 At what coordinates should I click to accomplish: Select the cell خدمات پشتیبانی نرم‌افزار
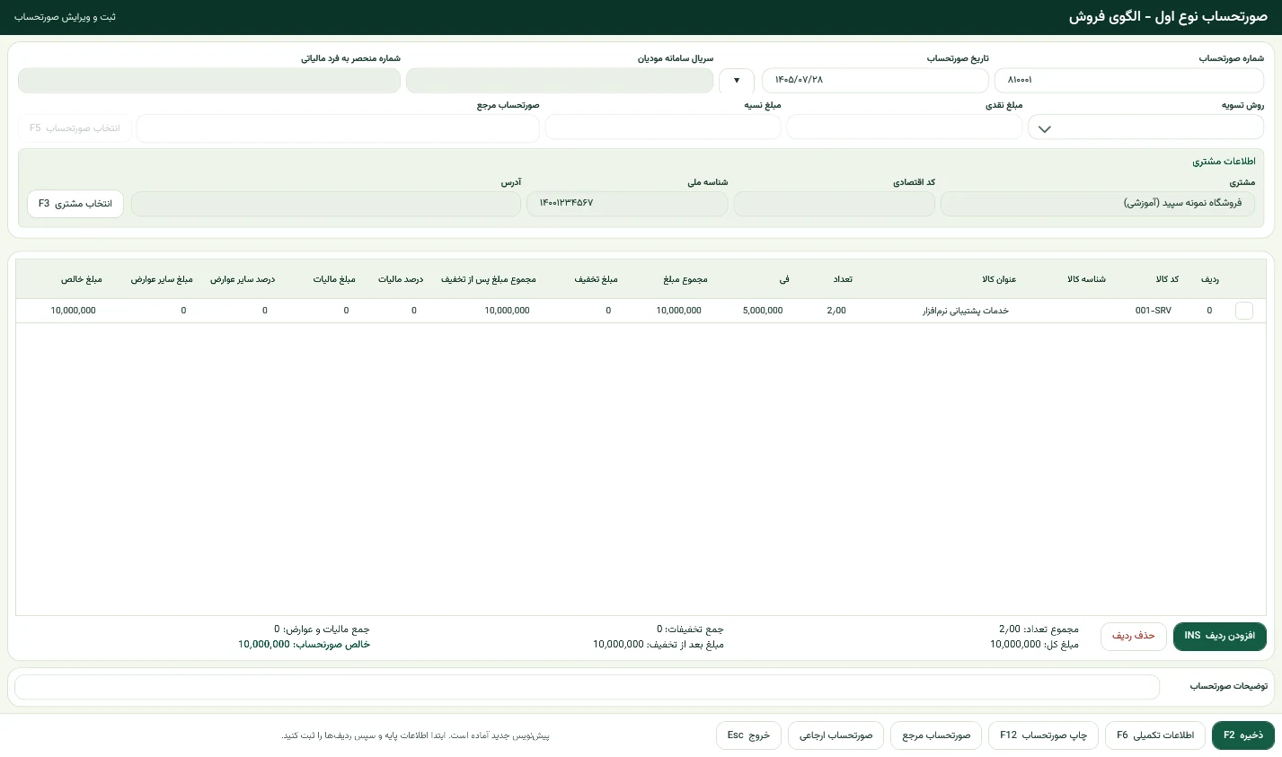(x=966, y=311)
